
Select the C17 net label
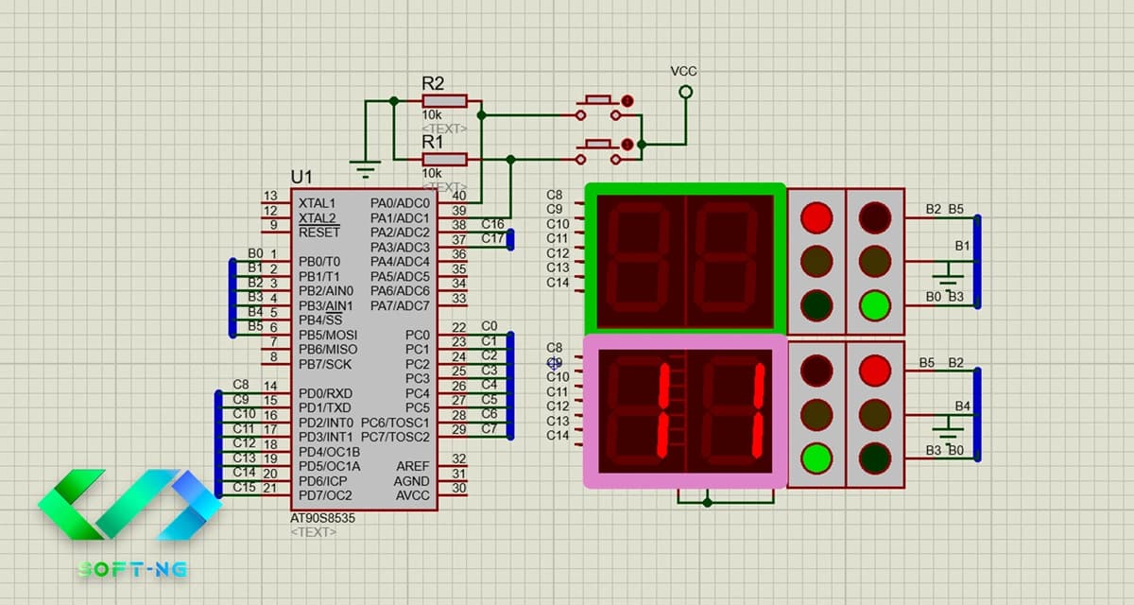click(492, 238)
